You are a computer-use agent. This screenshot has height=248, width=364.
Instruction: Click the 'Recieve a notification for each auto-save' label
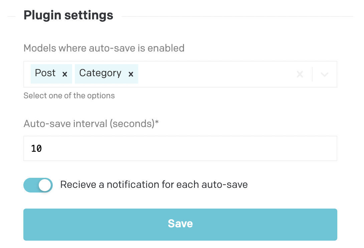154,184
